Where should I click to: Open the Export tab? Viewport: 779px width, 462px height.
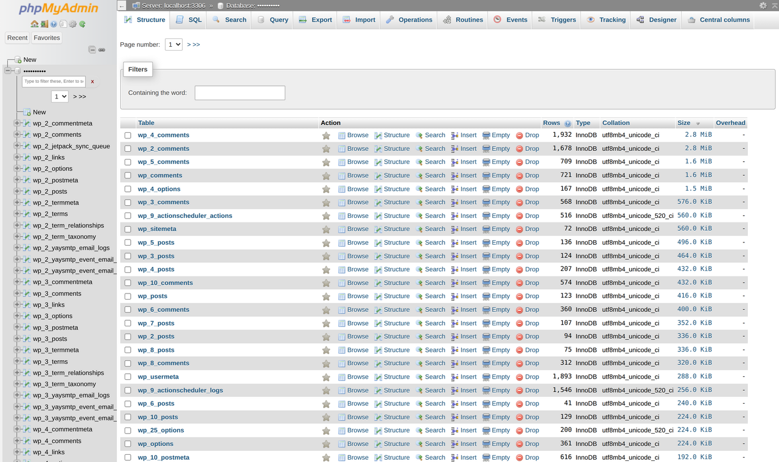(x=315, y=19)
